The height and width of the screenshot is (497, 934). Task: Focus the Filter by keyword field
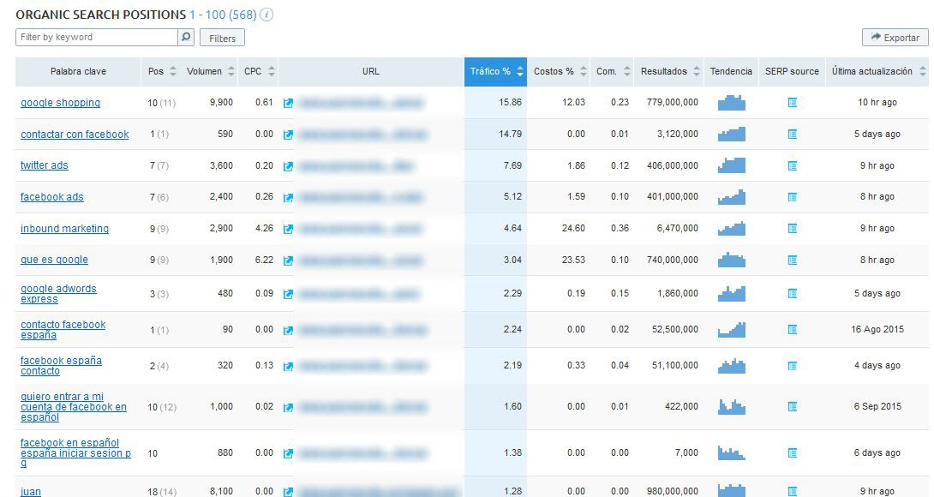[x=97, y=37]
